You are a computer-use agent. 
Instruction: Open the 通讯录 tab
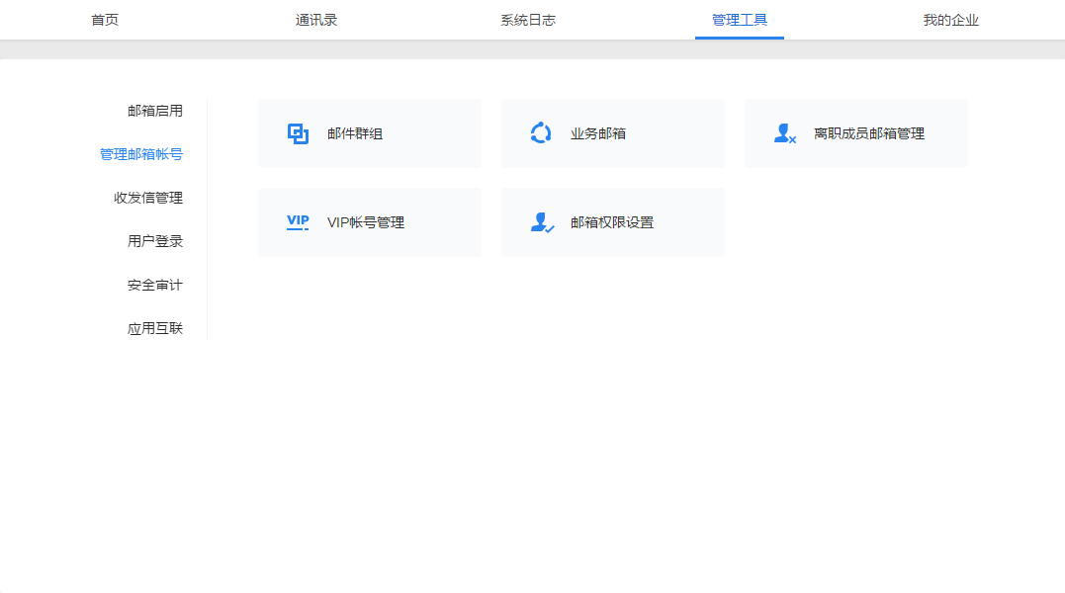(x=315, y=19)
